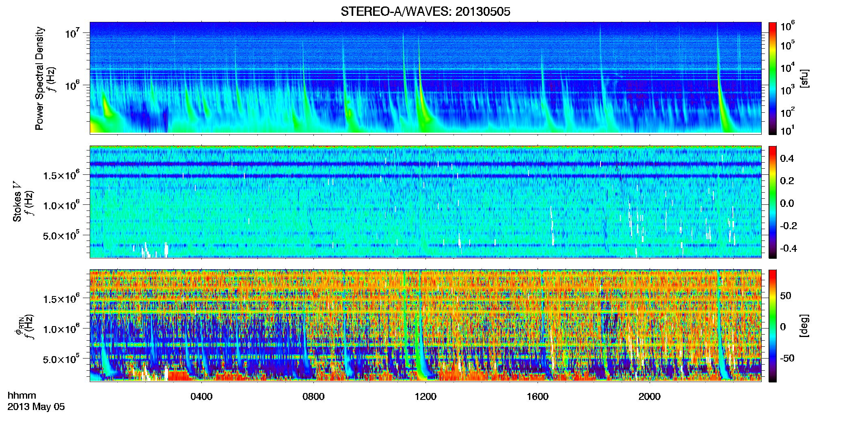Viewport: 851px width, 438px height.
Task: Click the 0.4 Stokes V color bar label
Action: tap(787, 159)
